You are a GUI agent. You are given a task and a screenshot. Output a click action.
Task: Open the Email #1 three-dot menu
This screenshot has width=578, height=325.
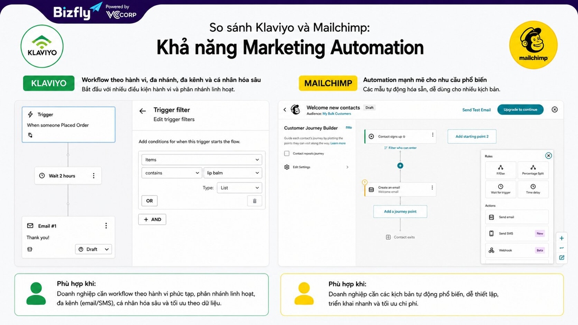coord(106,226)
